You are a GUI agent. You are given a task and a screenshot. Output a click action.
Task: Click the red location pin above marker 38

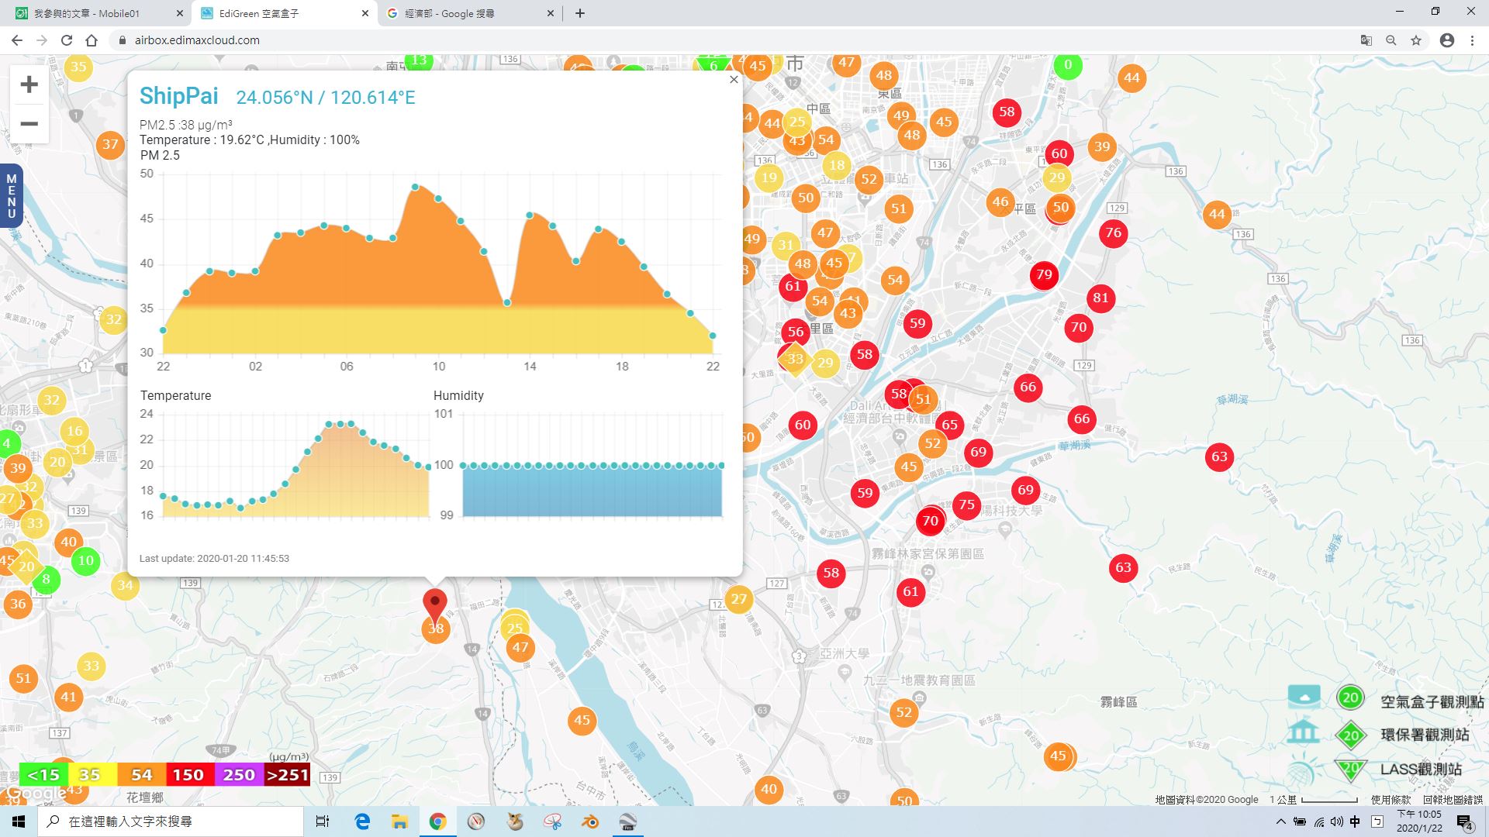[435, 604]
